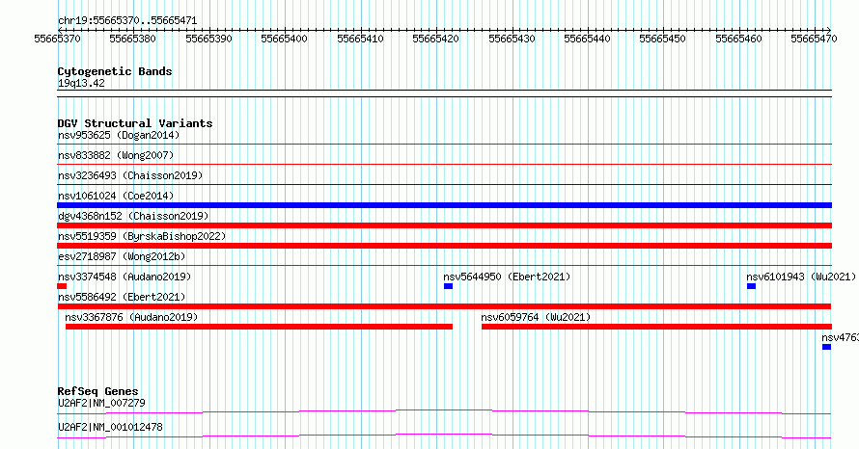The width and height of the screenshot is (859, 449).
Task: Click the chr19:55665370..55665471 region label
Action: (x=127, y=21)
